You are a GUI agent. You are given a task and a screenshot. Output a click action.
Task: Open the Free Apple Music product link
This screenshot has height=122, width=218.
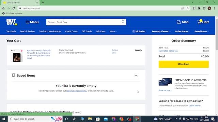[x=39, y=54]
